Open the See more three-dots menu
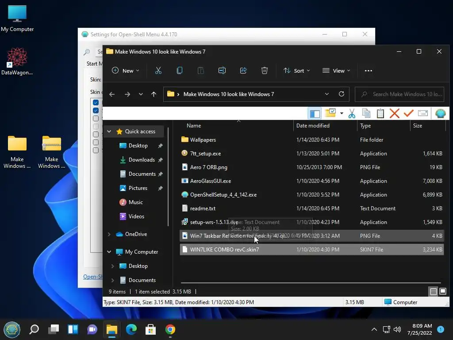453x340 pixels. tap(369, 70)
